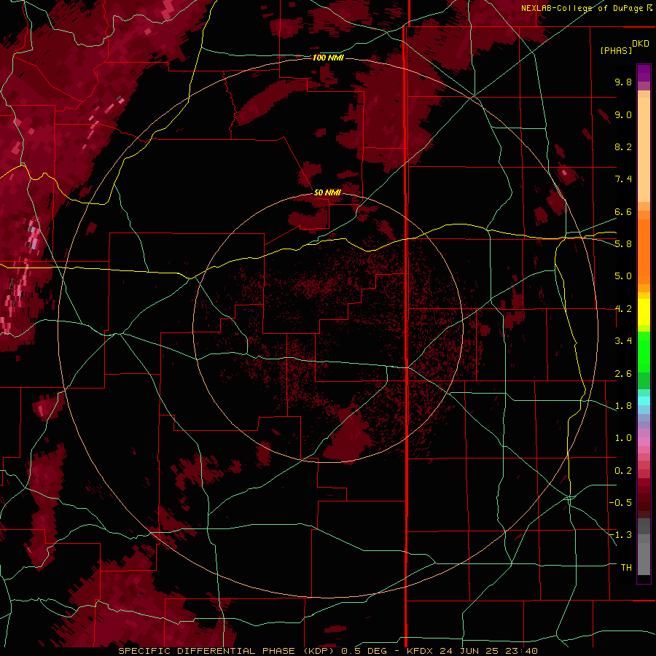656x656 pixels.
Task: Click the 0.2 value on the color scale
Action: click(x=623, y=471)
